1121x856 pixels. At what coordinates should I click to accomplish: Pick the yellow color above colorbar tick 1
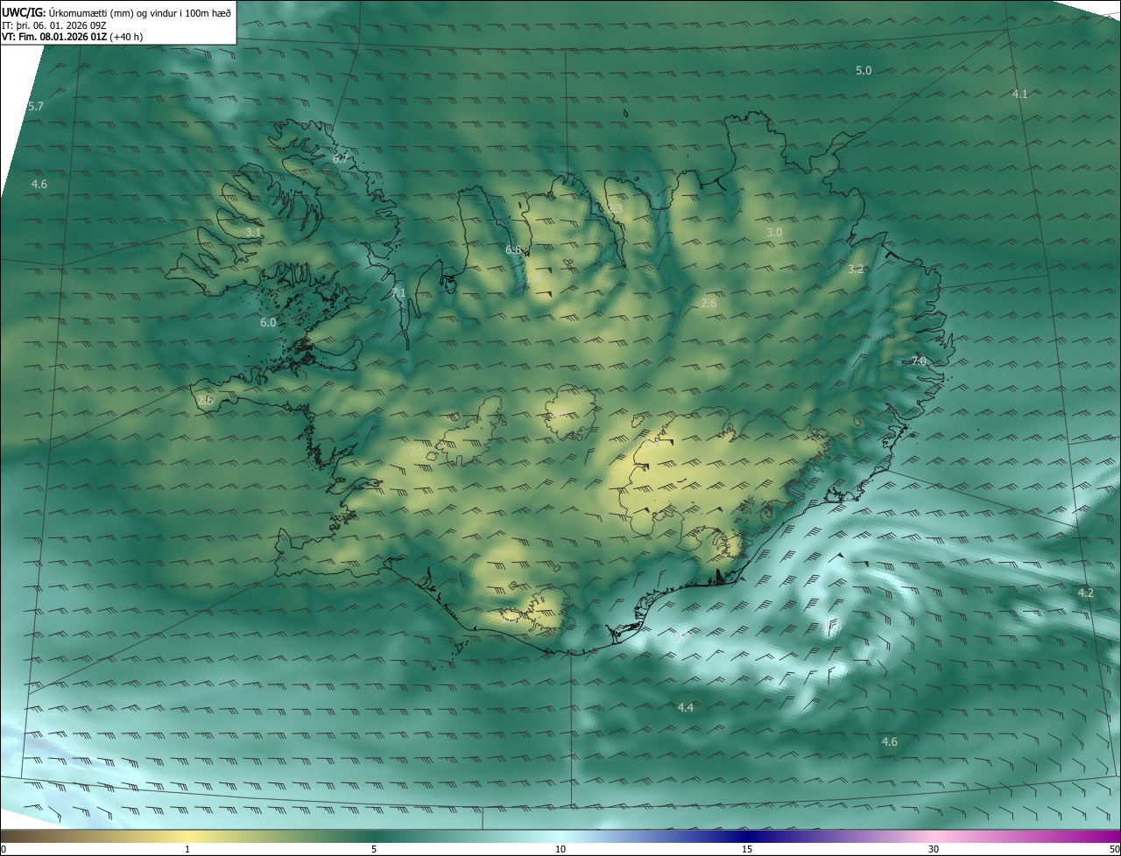[x=188, y=836]
